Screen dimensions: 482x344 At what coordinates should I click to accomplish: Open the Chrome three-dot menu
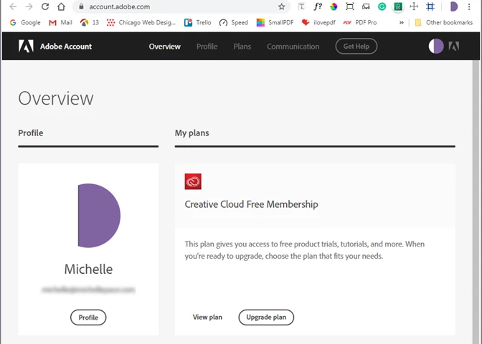(x=469, y=6)
